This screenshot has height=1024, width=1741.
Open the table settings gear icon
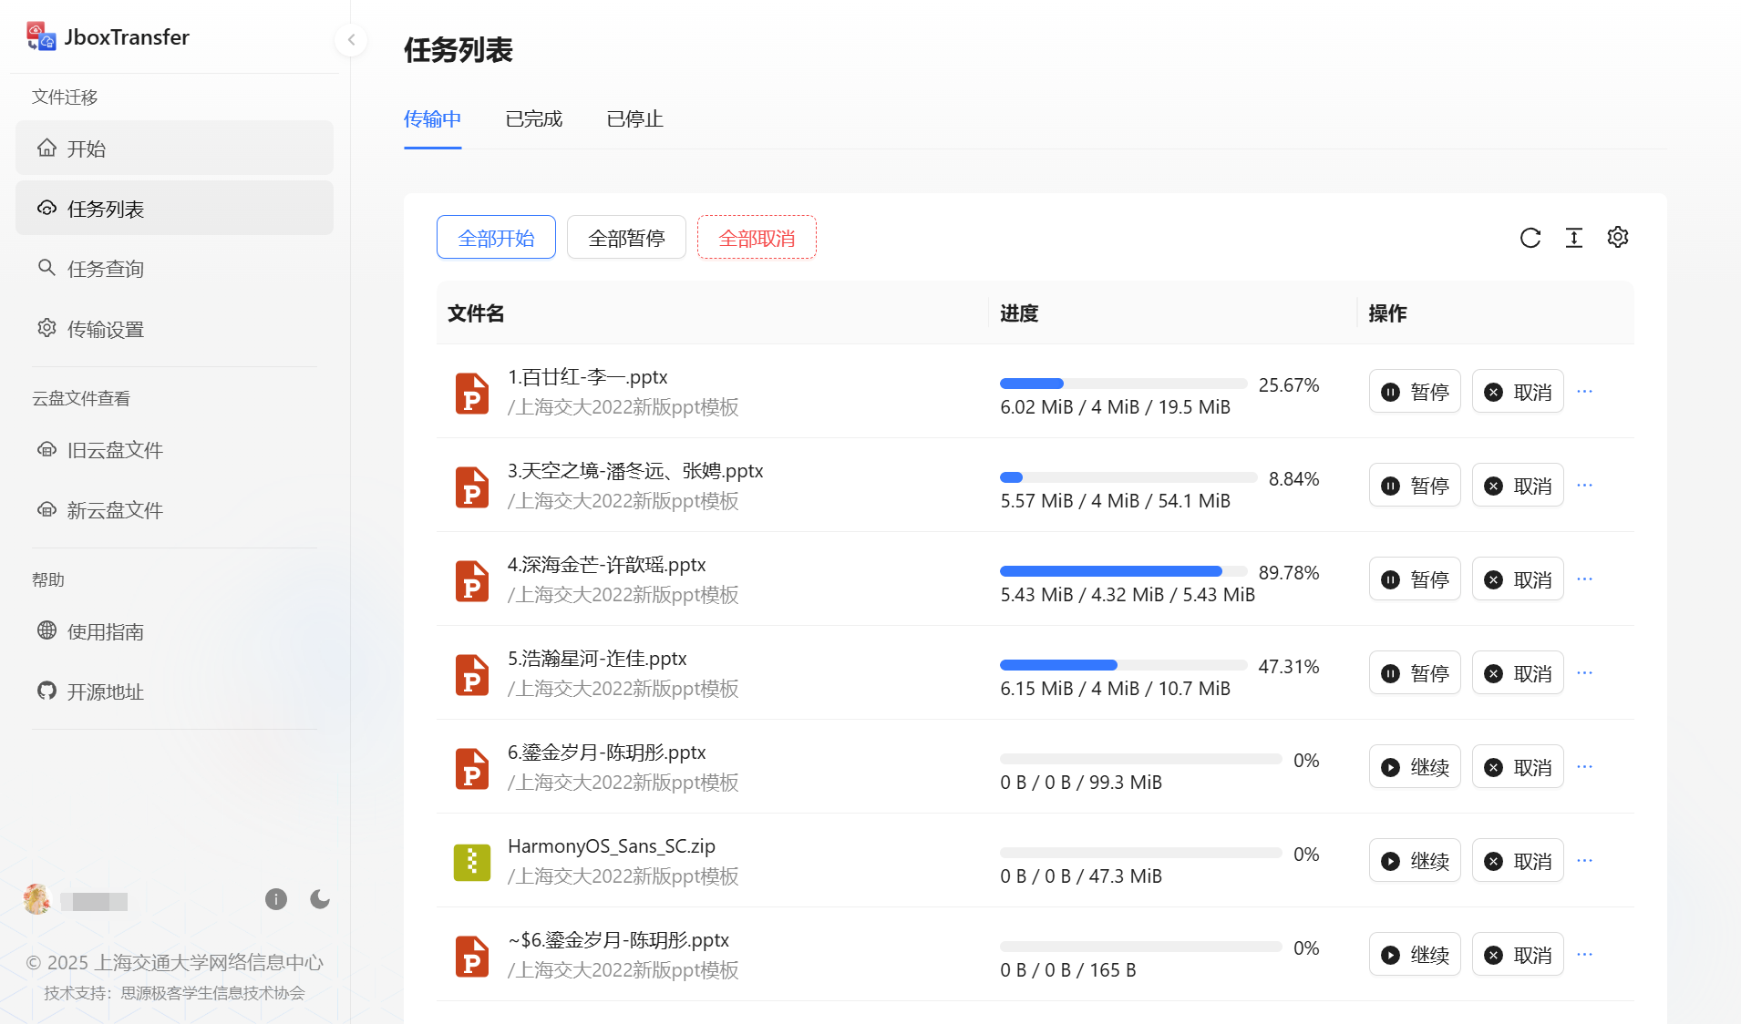pyautogui.click(x=1618, y=237)
